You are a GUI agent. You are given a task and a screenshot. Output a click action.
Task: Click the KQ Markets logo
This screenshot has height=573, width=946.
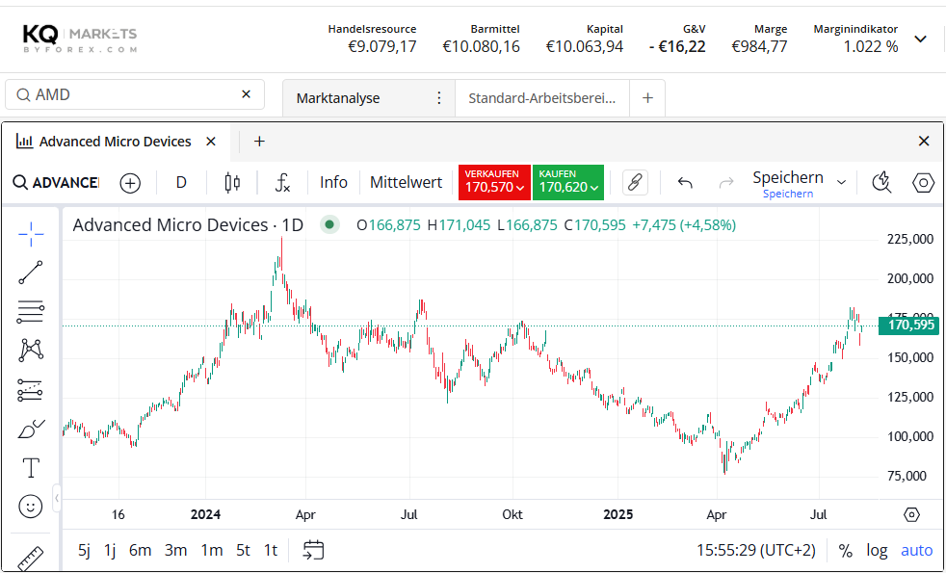(x=80, y=39)
